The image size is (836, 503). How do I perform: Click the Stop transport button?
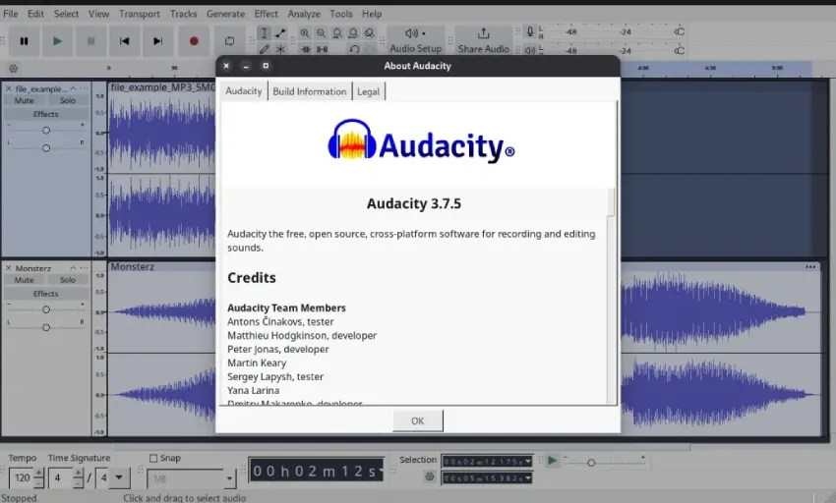tap(90, 41)
